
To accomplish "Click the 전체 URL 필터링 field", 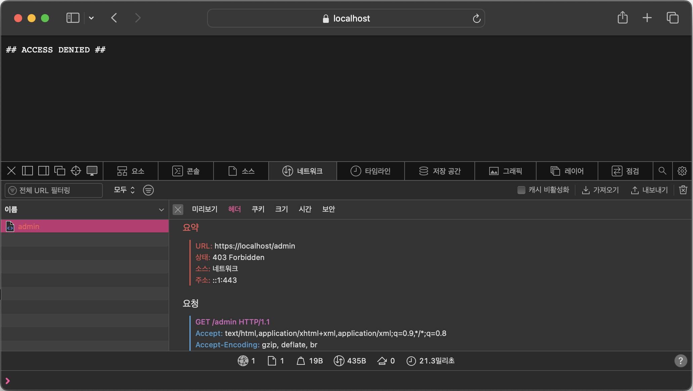I will (54, 190).
